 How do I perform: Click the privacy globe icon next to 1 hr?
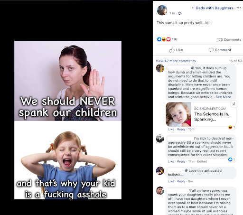coord(179,13)
